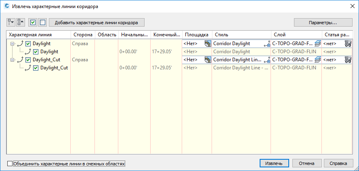Uncheck the child Daylight checkbox
Viewport: 359px width, 171px height.
[36, 52]
